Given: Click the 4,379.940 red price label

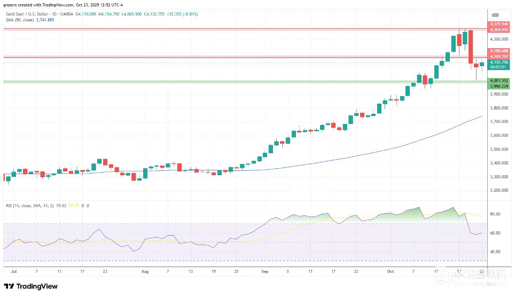Looking at the screenshot, I should click(x=498, y=25).
